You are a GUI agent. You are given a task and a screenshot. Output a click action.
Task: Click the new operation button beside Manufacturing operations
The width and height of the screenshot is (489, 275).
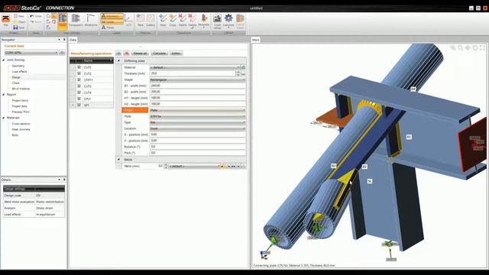[x=118, y=53]
